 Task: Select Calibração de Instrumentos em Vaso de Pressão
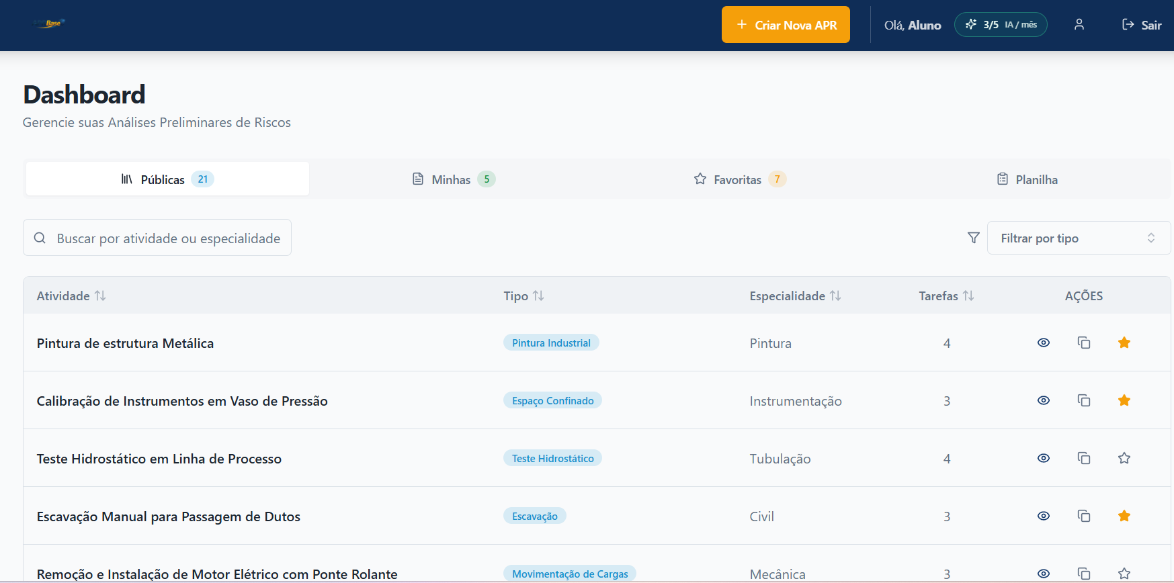pyautogui.click(x=182, y=401)
